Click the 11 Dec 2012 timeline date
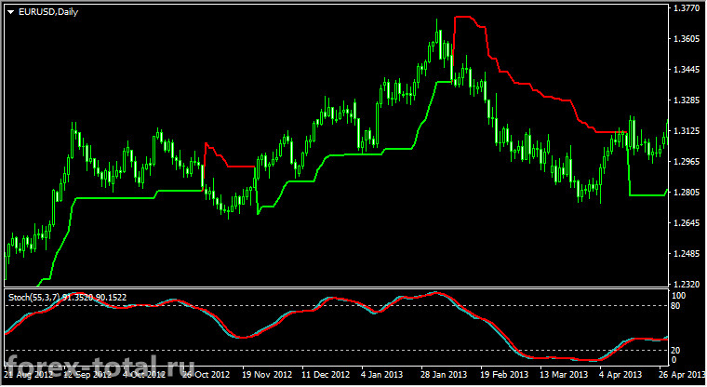This screenshot has width=707, height=387. 326,374
